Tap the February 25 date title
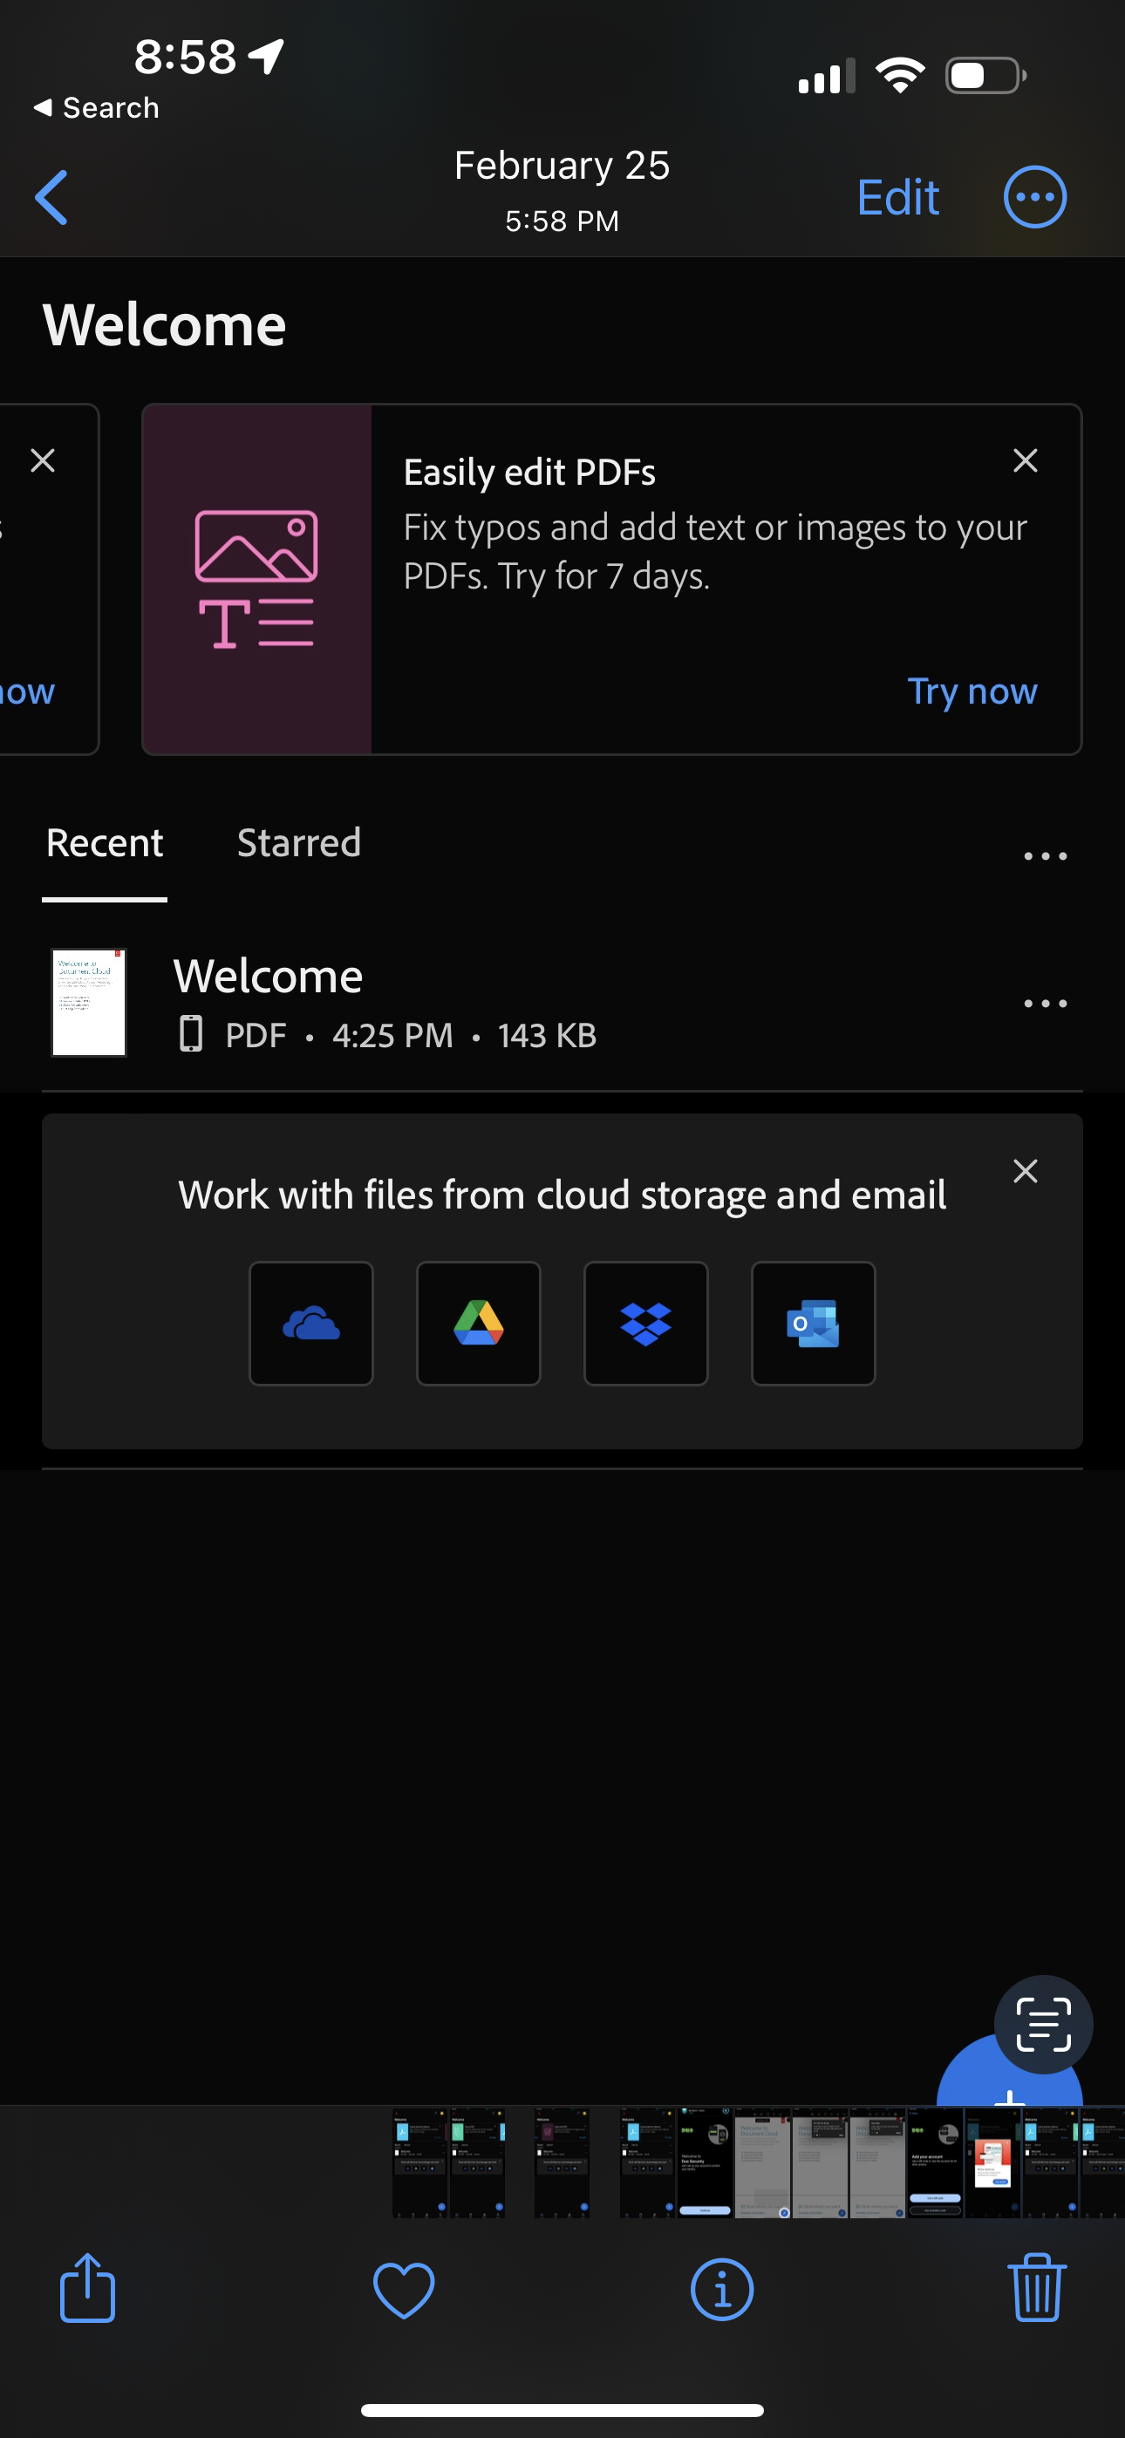The image size is (1125, 2438). [x=562, y=166]
